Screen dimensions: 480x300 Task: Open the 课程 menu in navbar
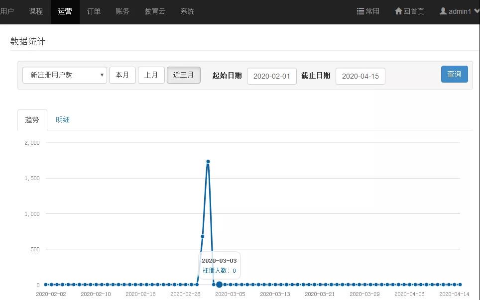point(36,11)
